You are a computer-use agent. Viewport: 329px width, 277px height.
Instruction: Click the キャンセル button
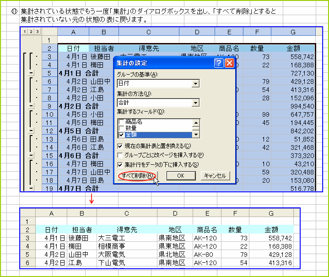click(x=215, y=175)
